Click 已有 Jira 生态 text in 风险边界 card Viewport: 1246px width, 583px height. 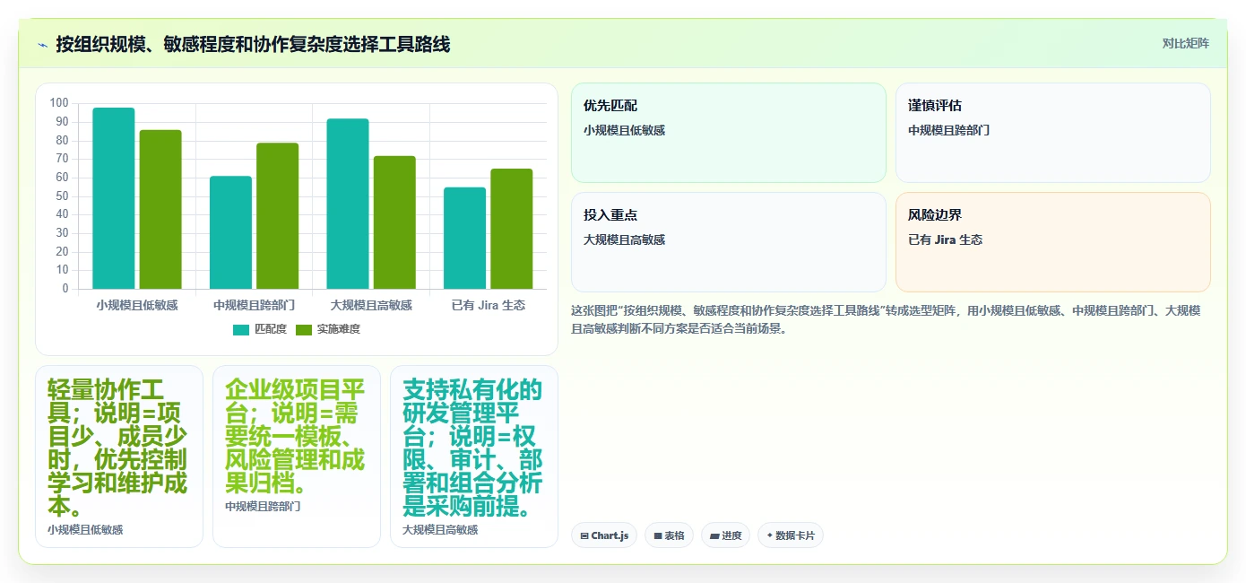click(945, 239)
